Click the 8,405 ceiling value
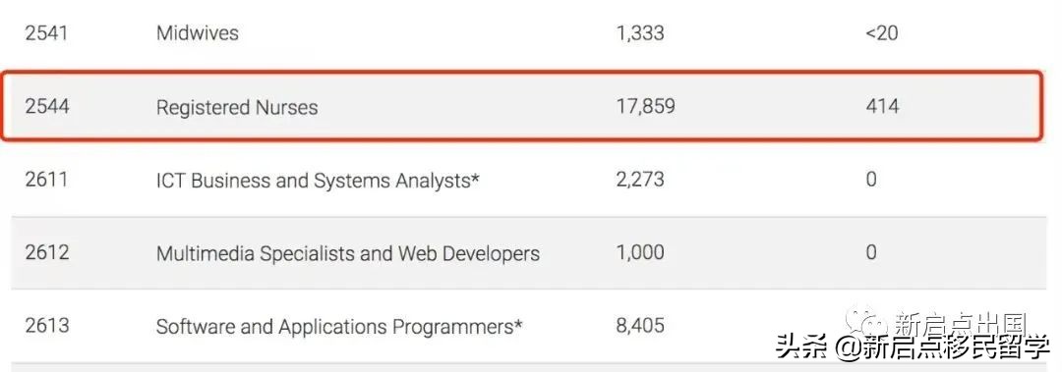 640,326
